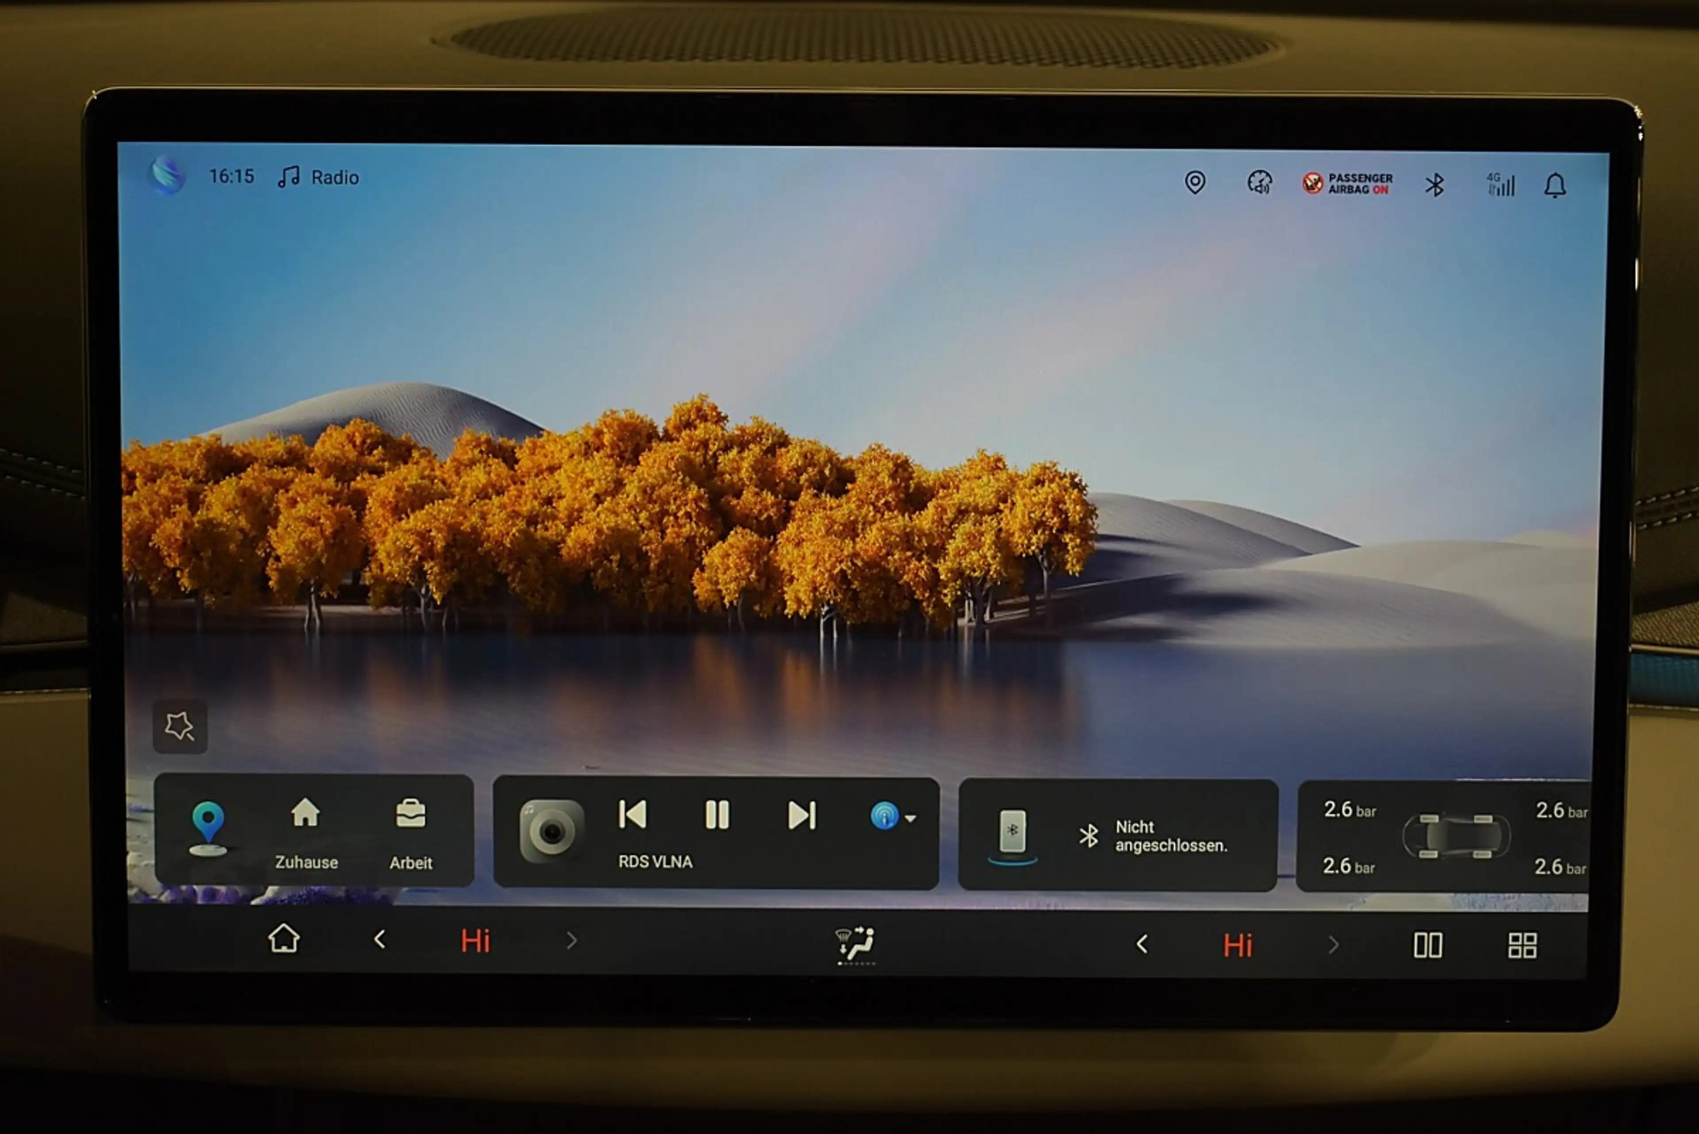Skip to next radio station
The width and height of the screenshot is (1699, 1134).
801,816
